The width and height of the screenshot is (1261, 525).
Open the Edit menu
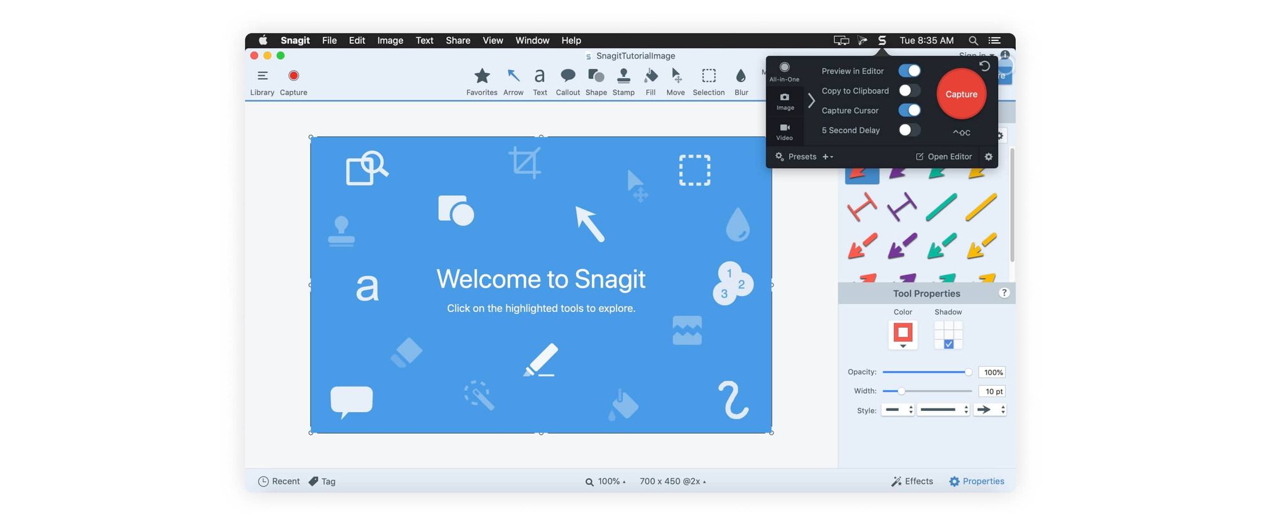point(357,40)
